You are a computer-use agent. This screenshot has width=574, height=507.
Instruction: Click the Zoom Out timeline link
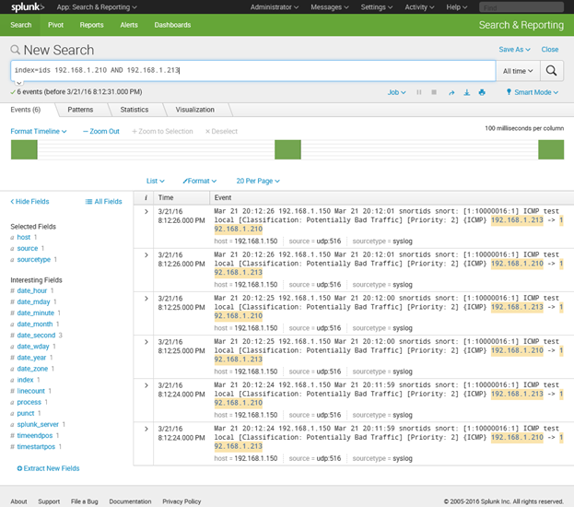coord(101,132)
